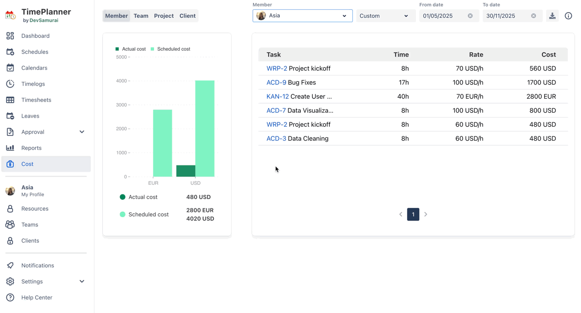Toggle Scheduled cost legend in chart
This screenshot has height=313, width=581.
[170, 49]
